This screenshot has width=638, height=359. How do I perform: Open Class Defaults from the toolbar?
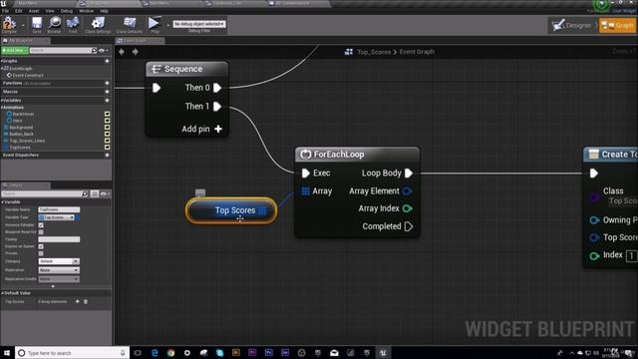[130, 24]
